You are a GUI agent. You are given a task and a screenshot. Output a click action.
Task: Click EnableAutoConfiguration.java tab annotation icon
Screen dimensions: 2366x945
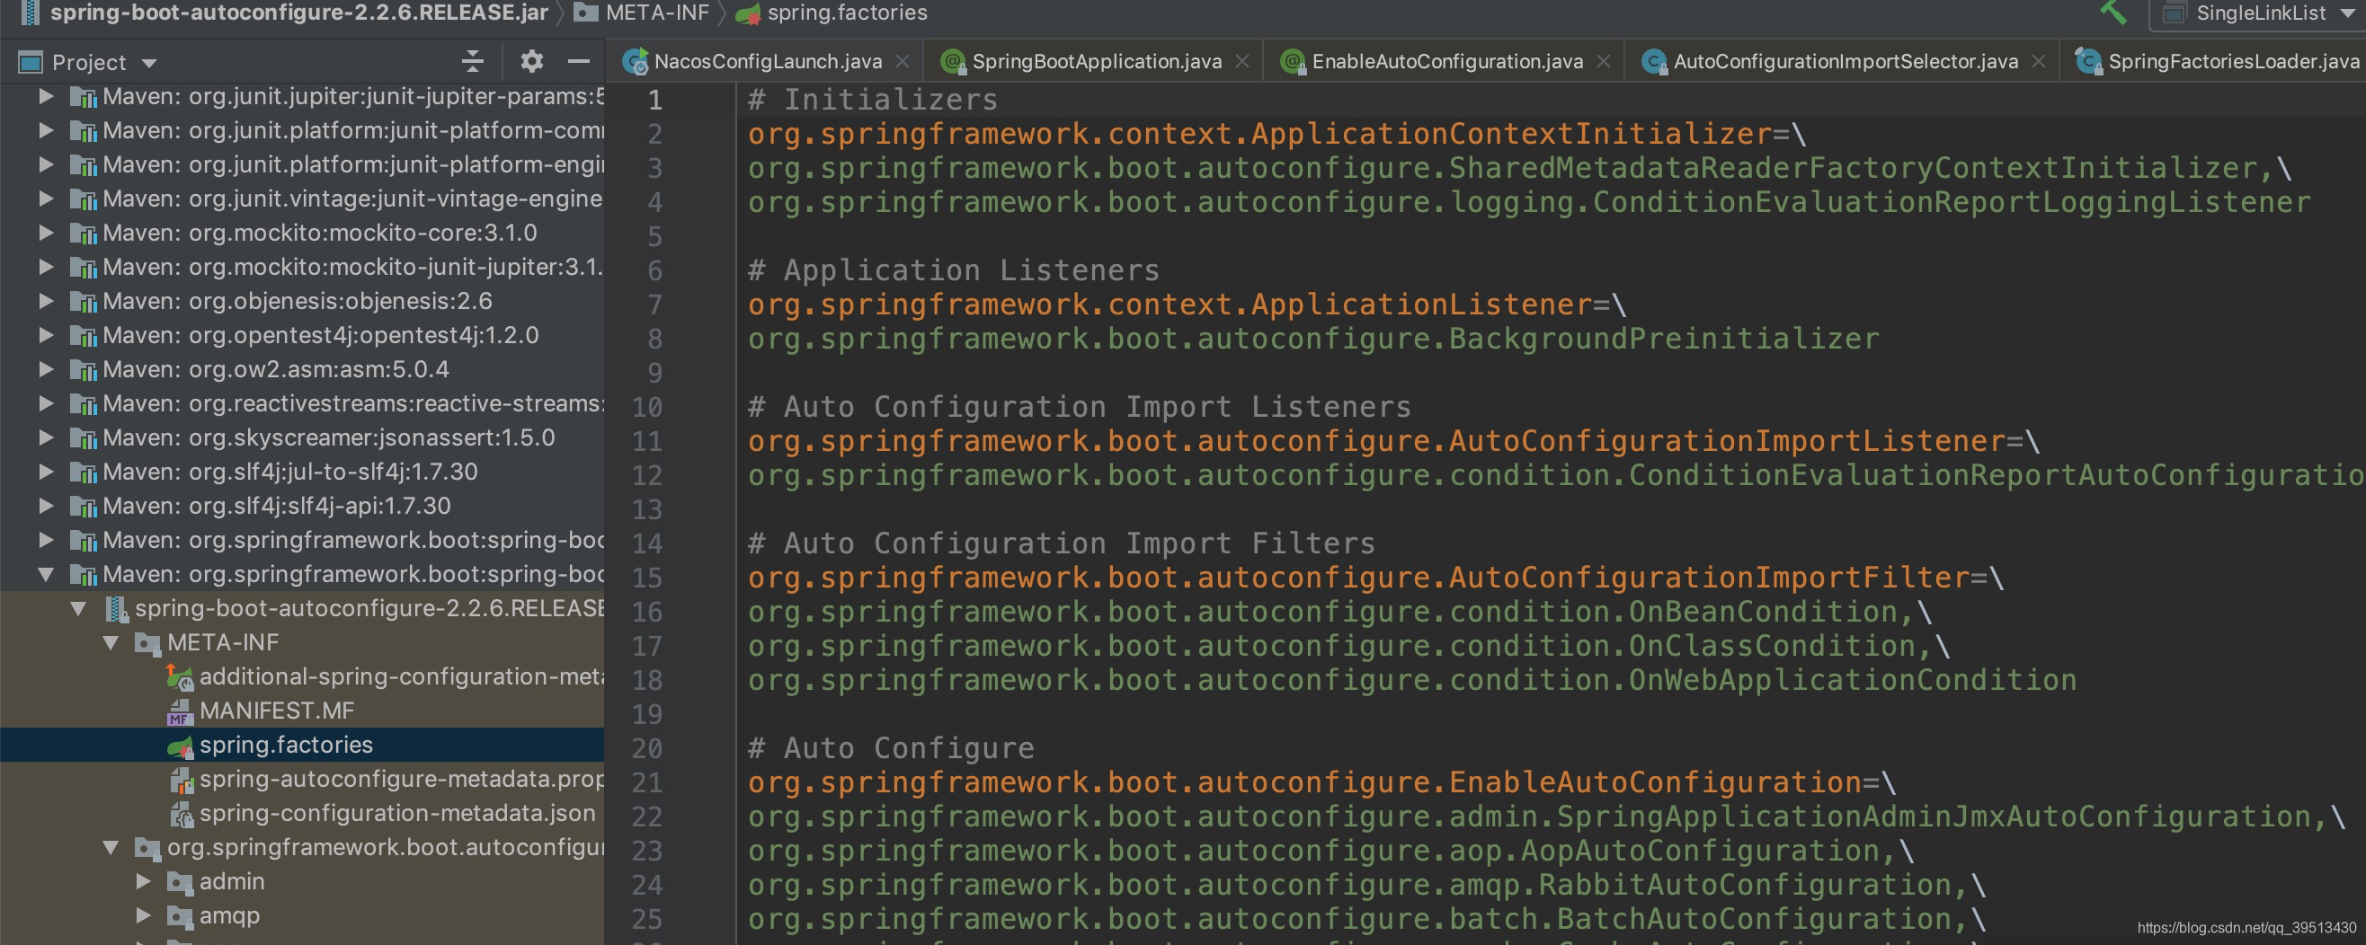1293,61
